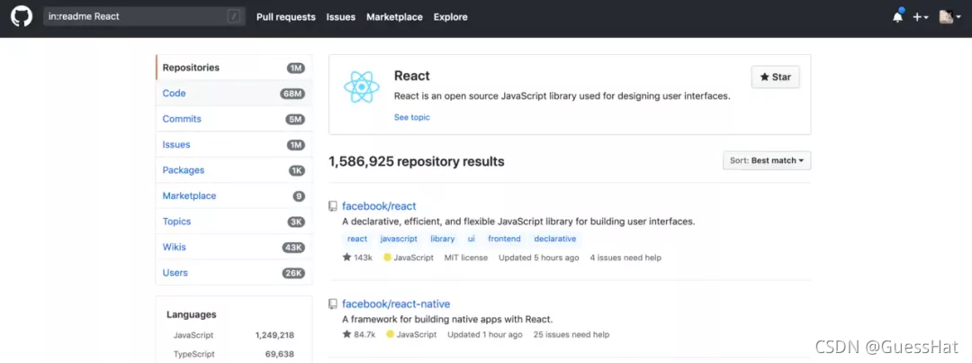
Task: Click the react topic tag
Action: 357,239
